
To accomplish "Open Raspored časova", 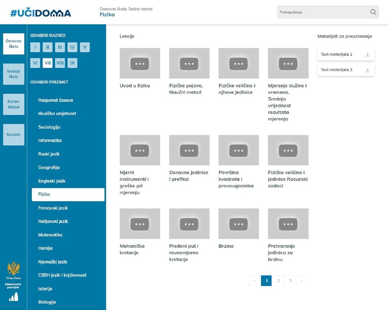I will click(55, 100).
